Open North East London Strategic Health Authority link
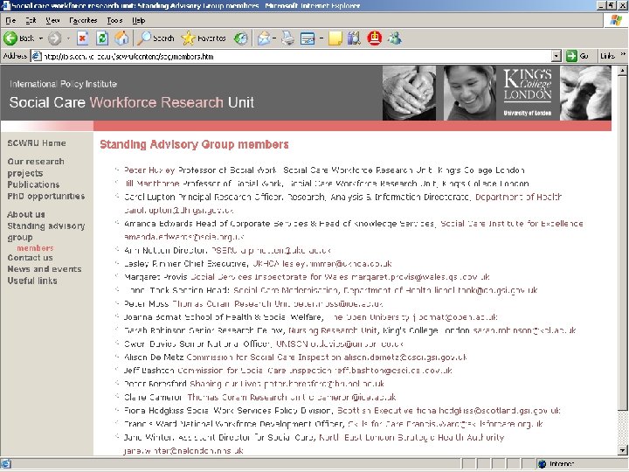Viewport: 629px width, 472px height. [411, 437]
